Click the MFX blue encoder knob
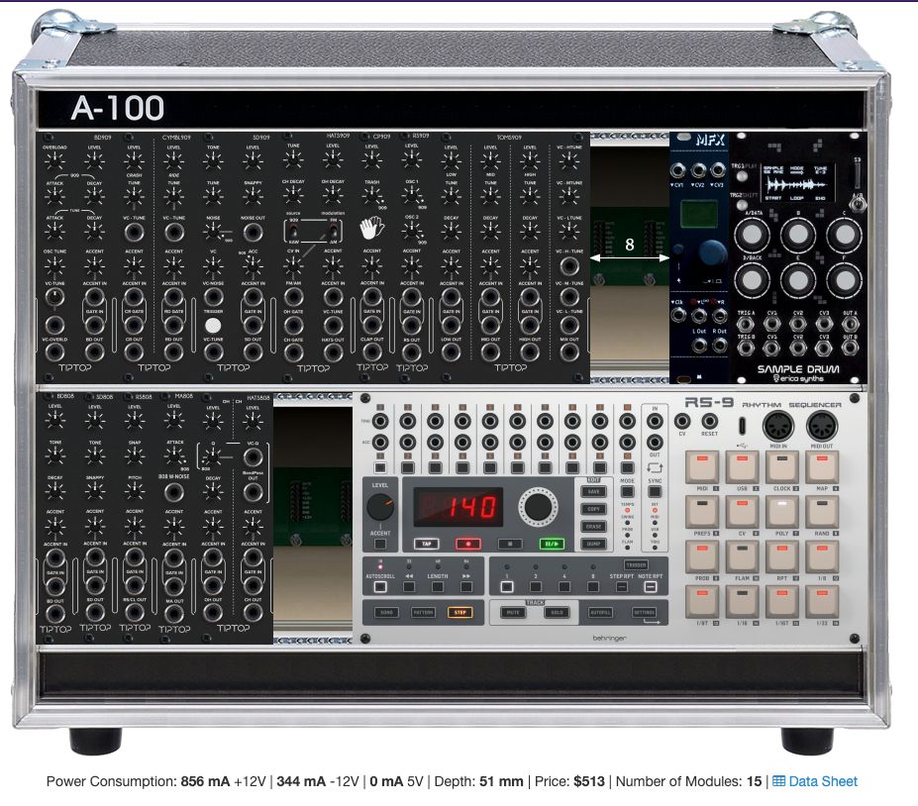Viewport: 918px width, 806px height. (x=712, y=252)
